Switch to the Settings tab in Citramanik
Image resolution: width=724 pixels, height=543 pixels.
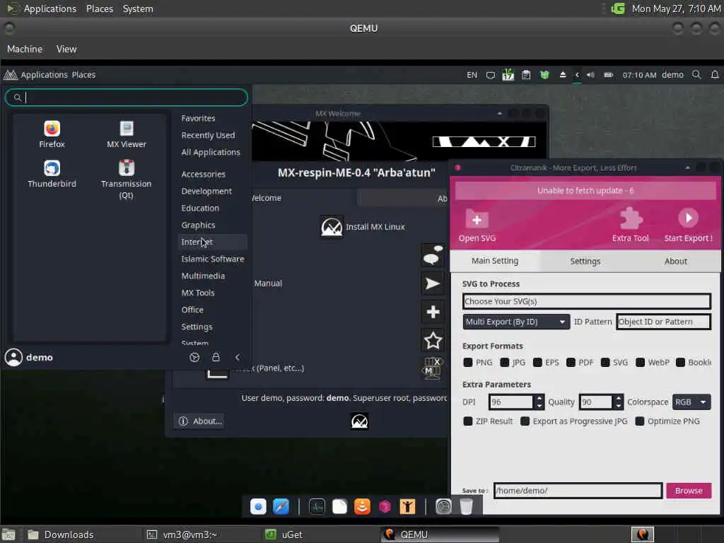(x=585, y=262)
